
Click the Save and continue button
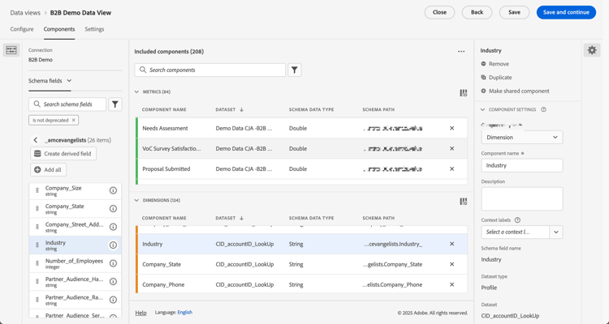pos(566,12)
